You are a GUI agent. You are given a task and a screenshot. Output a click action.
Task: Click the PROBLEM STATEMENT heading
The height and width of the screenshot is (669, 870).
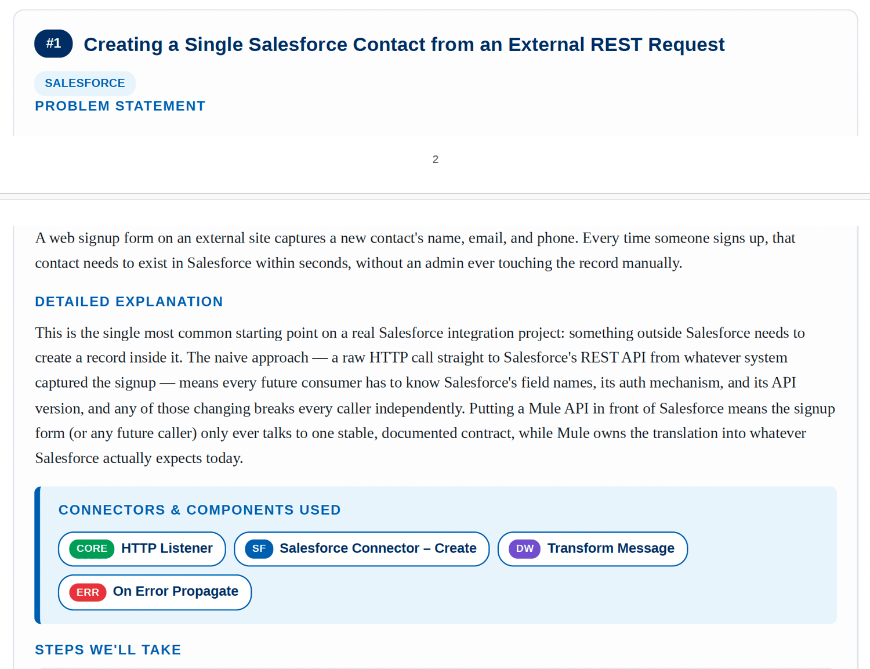pos(120,106)
